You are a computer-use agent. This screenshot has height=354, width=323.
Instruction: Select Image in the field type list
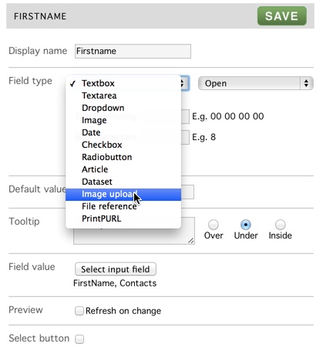point(123,120)
